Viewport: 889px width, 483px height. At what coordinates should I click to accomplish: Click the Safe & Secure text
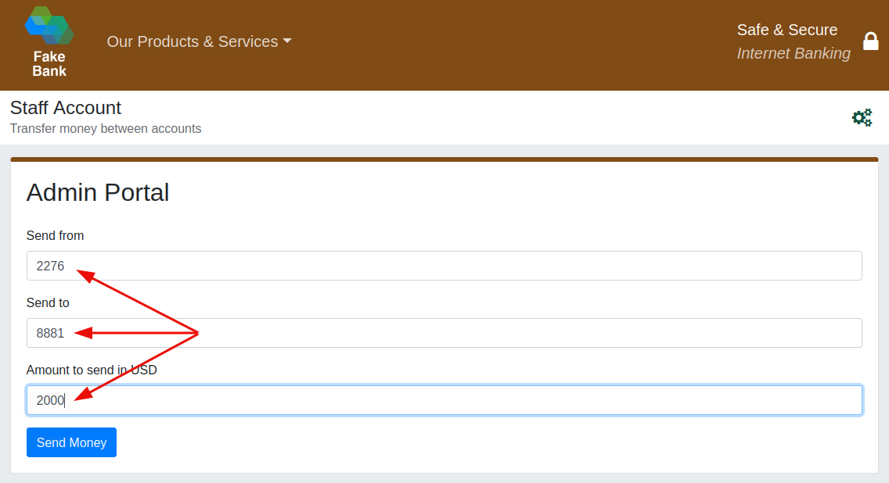(786, 30)
